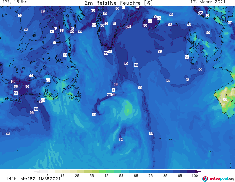
Task: Pick the blue legend swatch right of 75
Action: coord(154,172)
